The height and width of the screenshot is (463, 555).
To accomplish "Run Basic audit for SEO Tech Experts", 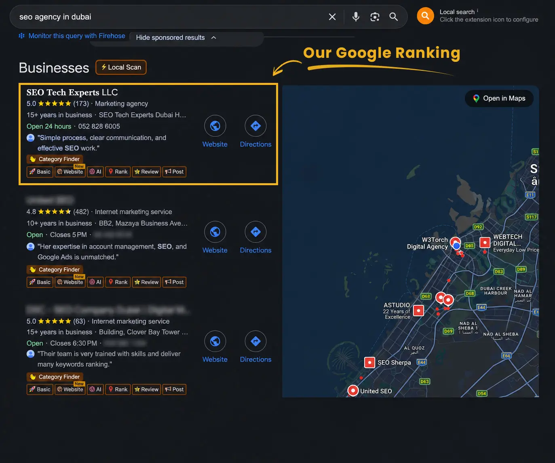I will [40, 172].
